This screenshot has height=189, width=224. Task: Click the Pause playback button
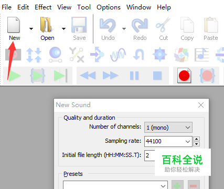134,76
